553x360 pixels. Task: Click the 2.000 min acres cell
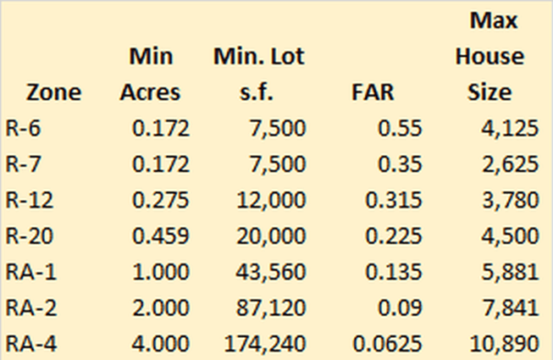(161, 308)
